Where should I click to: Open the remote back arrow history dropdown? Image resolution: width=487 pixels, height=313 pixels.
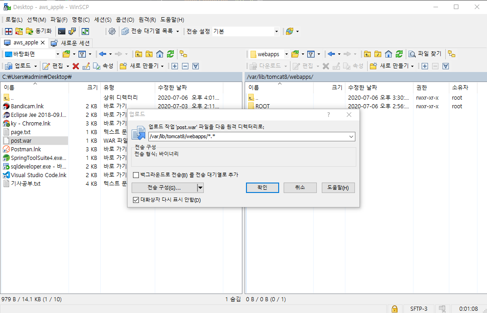(339, 54)
